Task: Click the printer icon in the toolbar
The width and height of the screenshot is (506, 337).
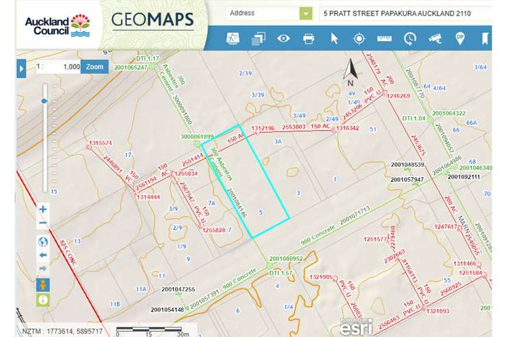Action: pos(308,38)
